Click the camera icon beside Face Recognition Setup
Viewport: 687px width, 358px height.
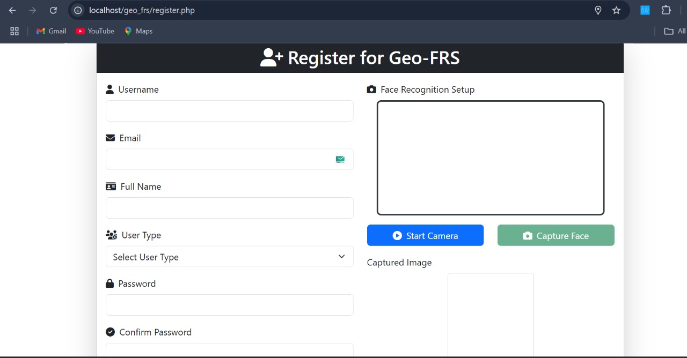pyautogui.click(x=371, y=89)
